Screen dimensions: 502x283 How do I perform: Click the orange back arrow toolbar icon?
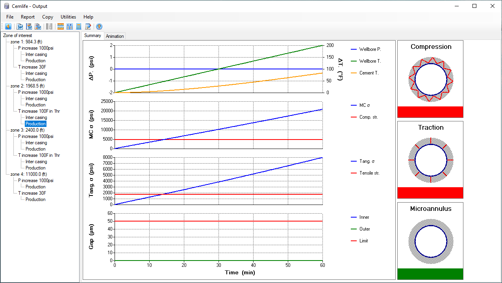pyautogui.click(x=8, y=26)
